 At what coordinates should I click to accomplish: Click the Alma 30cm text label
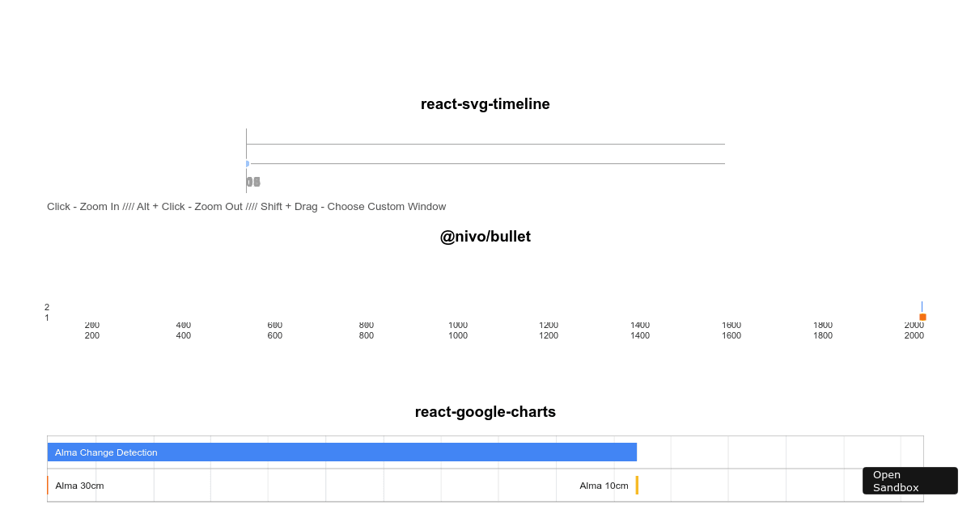(x=79, y=486)
